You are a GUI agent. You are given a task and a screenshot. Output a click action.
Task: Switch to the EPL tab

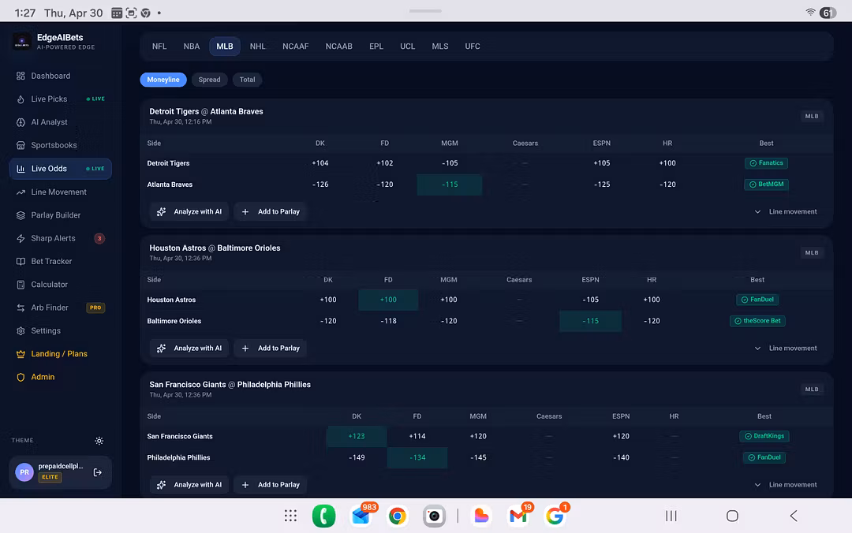[x=376, y=47]
